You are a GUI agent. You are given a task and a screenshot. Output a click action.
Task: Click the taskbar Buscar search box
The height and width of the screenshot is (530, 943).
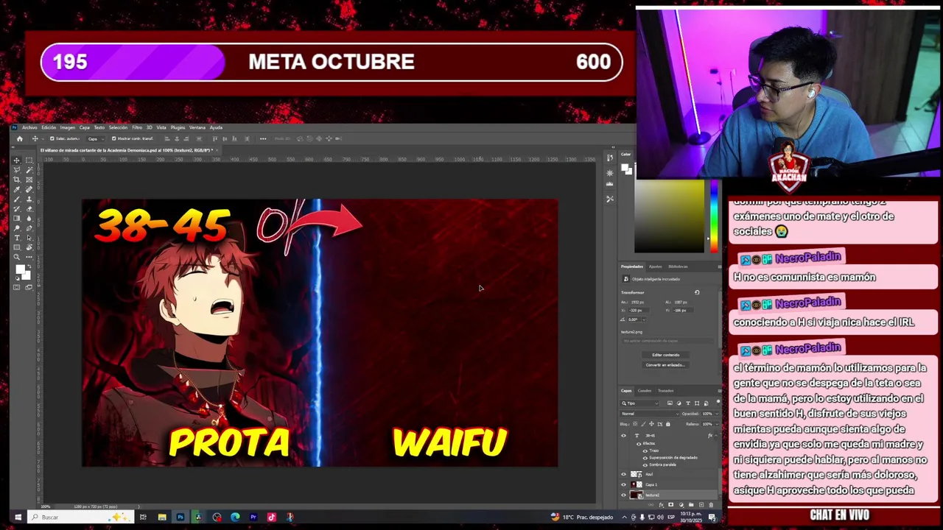(x=80, y=517)
